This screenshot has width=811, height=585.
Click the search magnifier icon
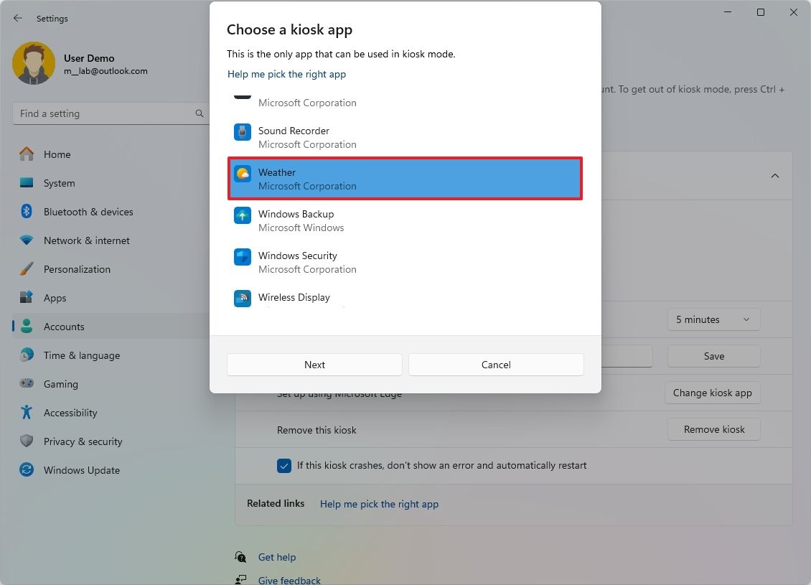coord(200,113)
